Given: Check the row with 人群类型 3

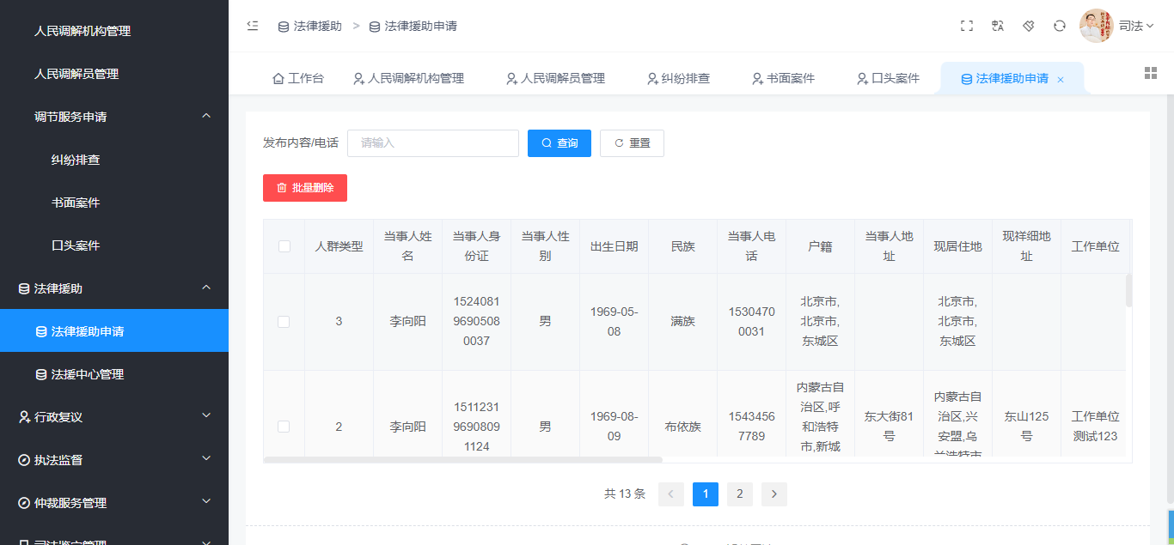Looking at the screenshot, I should [x=284, y=322].
